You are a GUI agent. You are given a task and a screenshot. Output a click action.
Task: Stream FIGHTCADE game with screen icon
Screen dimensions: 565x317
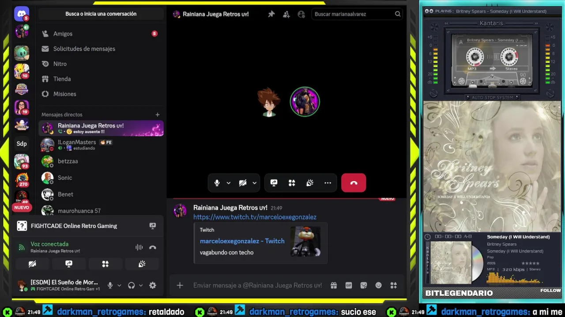pos(153,226)
